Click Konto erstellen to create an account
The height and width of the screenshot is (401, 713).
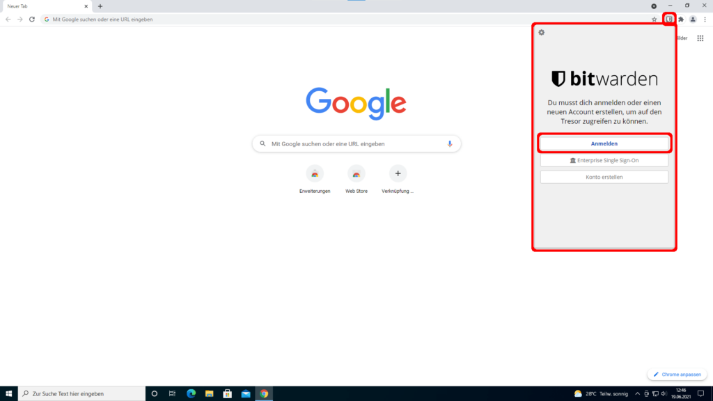[x=604, y=177]
